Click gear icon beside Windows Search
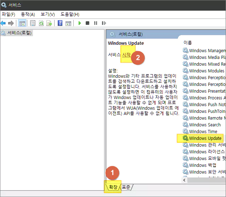The image size is (226, 197). 186,125
